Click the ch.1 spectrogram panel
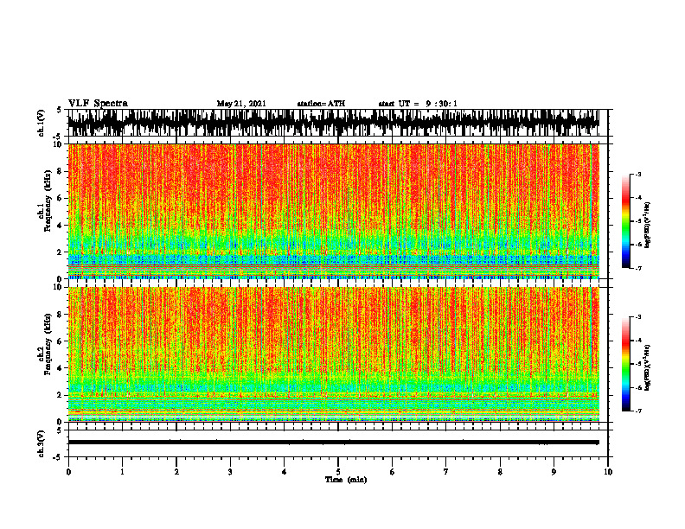Screen dimensions: 685x529 click(x=333, y=211)
